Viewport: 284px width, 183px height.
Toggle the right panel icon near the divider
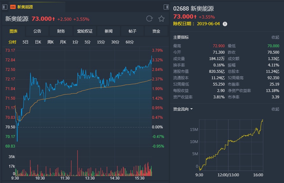(x=166, y=7)
